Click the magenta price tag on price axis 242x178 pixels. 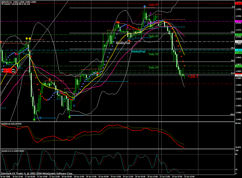(239, 21)
